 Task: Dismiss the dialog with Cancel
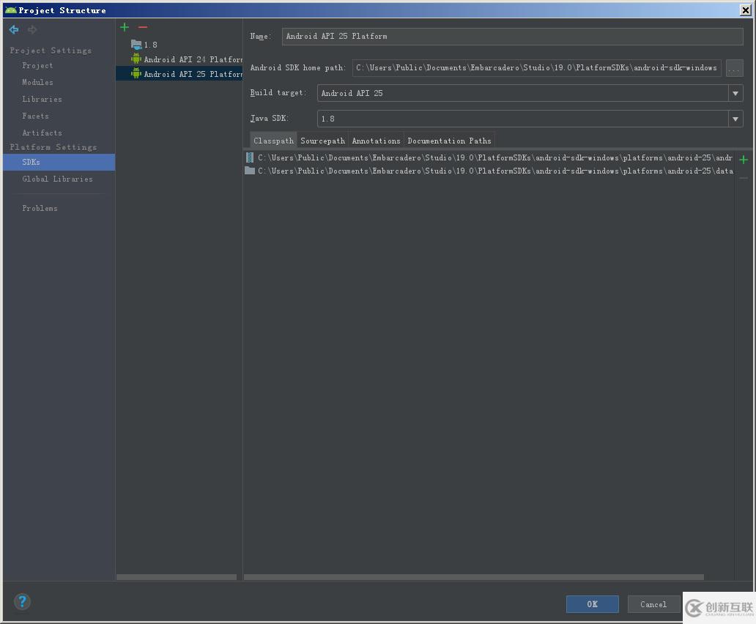653,604
